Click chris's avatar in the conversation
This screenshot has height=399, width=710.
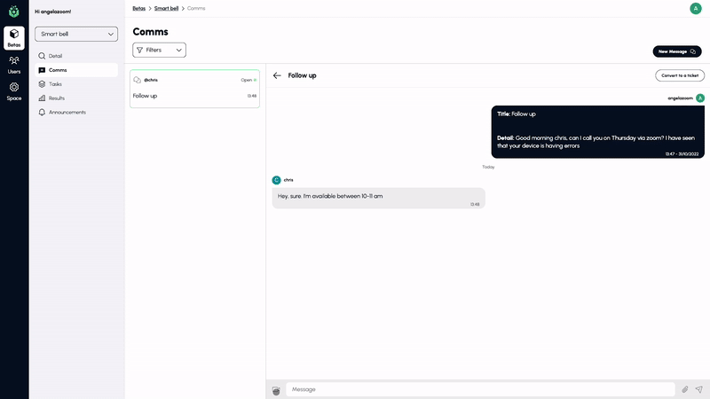(276, 180)
